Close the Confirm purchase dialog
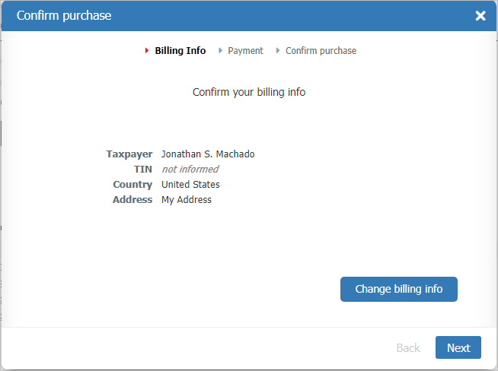The height and width of the screenshot is (371, 498). 480,16
